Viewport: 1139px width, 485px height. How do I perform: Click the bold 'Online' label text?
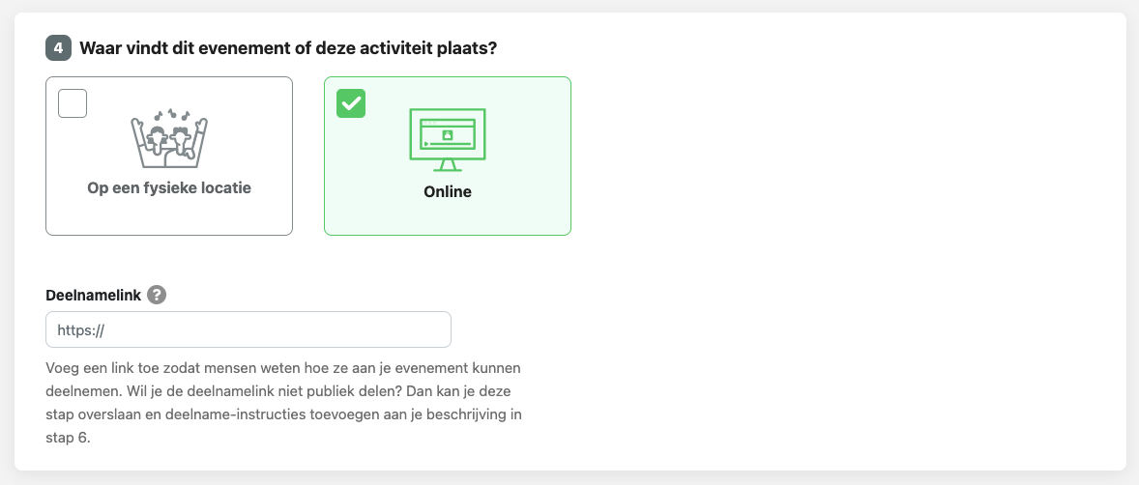448,191
